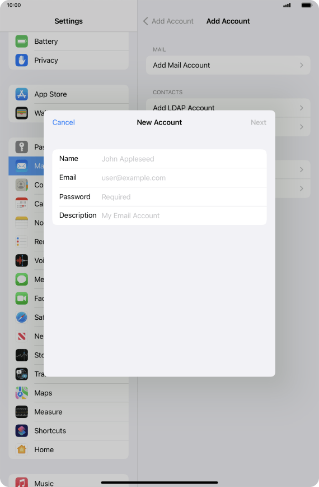Tap the Music icon in sidebar

(x=22, y=483)
